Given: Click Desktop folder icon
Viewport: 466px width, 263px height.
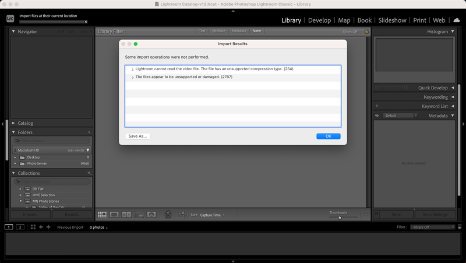Looking at the screenshot, I should pos(22,157).
